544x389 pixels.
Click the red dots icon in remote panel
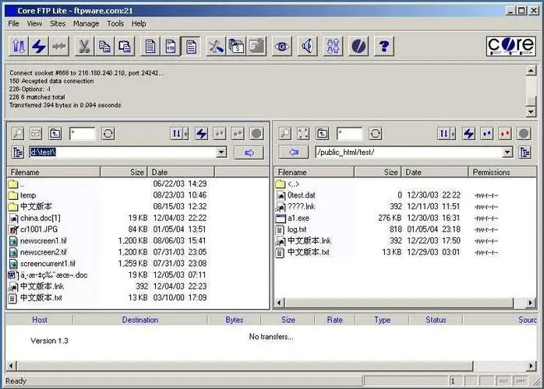click(505, 133)
